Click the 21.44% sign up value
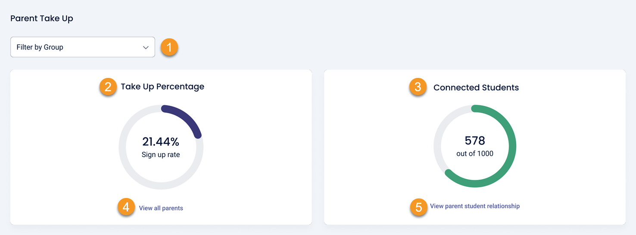The height and width of the screenshot is (235, 636). (161, 141)
